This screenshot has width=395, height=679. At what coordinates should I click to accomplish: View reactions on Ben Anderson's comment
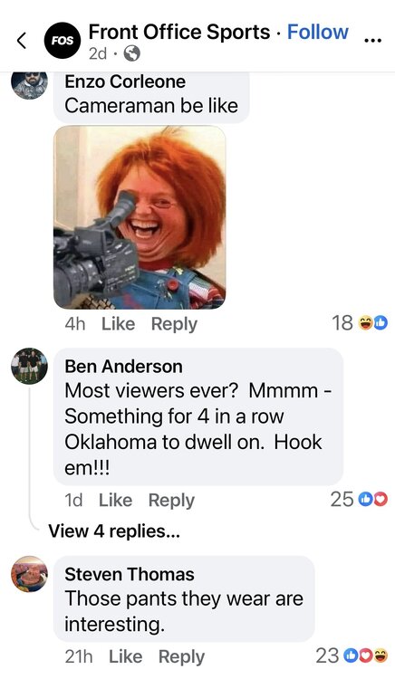[x=359, y=499]
